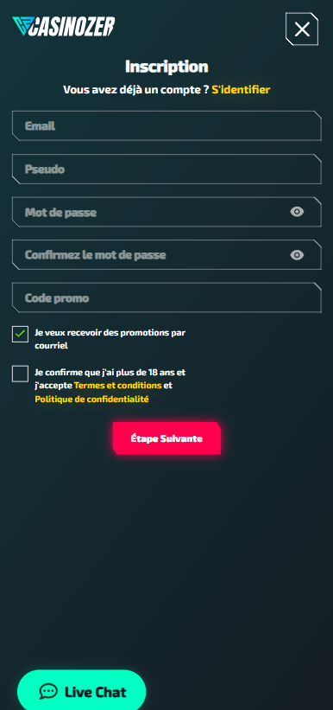The image size is (333, 710).
Task: Click into the Pseudo field
Action: click(166, 169)
